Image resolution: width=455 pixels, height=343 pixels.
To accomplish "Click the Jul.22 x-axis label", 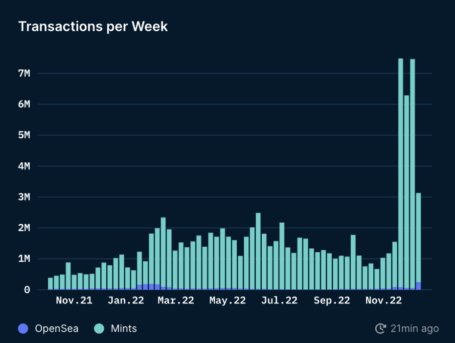I will click(x=279, y=301).
